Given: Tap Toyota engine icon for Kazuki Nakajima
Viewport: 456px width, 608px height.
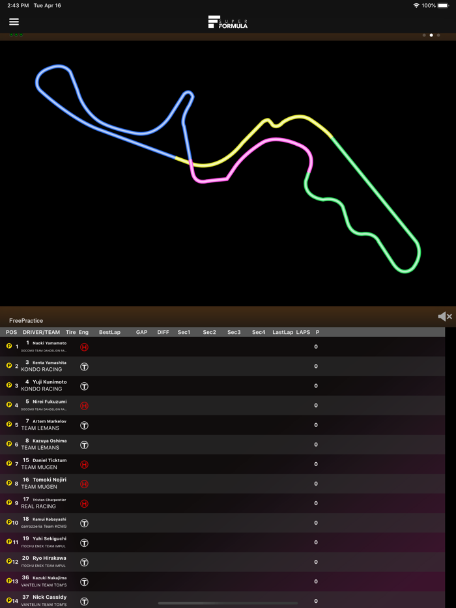Looking at the screenshot, I should point(84,582).
